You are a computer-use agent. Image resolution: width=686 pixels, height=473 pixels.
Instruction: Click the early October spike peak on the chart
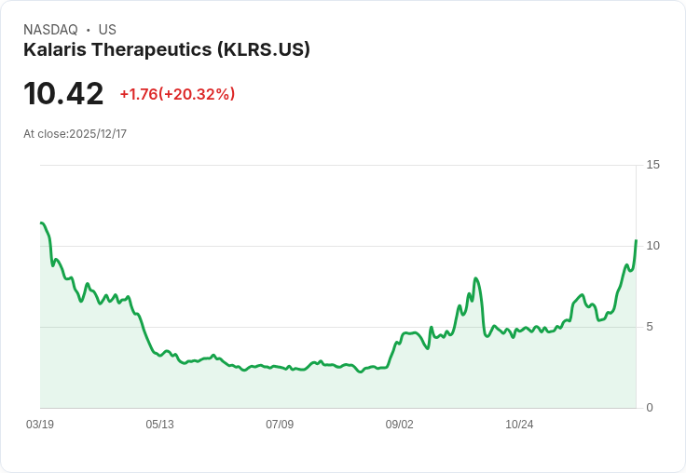pyautogui.click(x=475, y=278)
